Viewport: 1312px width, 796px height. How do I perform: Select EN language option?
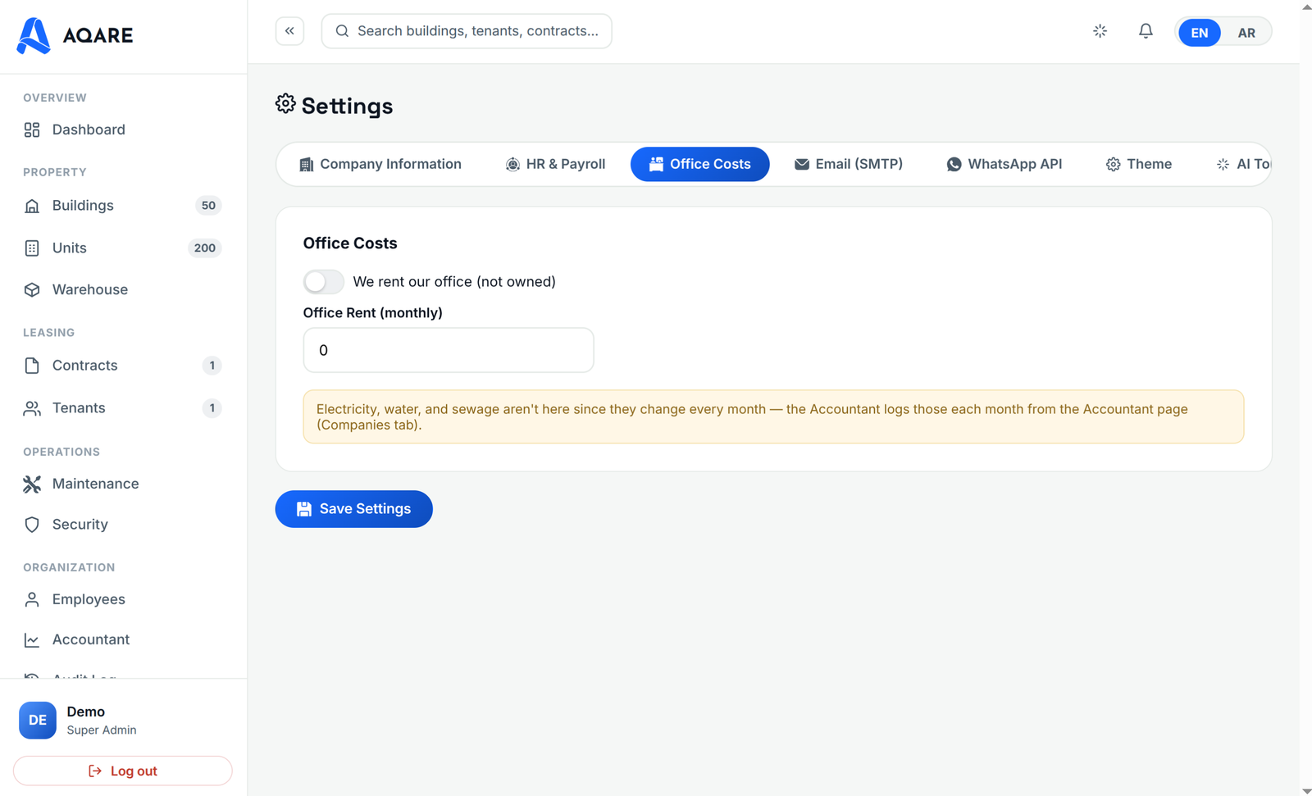pos(1199,33)
